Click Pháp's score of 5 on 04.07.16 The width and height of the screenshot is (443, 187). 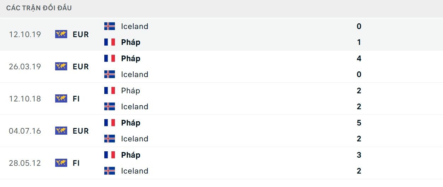[359, 123]
